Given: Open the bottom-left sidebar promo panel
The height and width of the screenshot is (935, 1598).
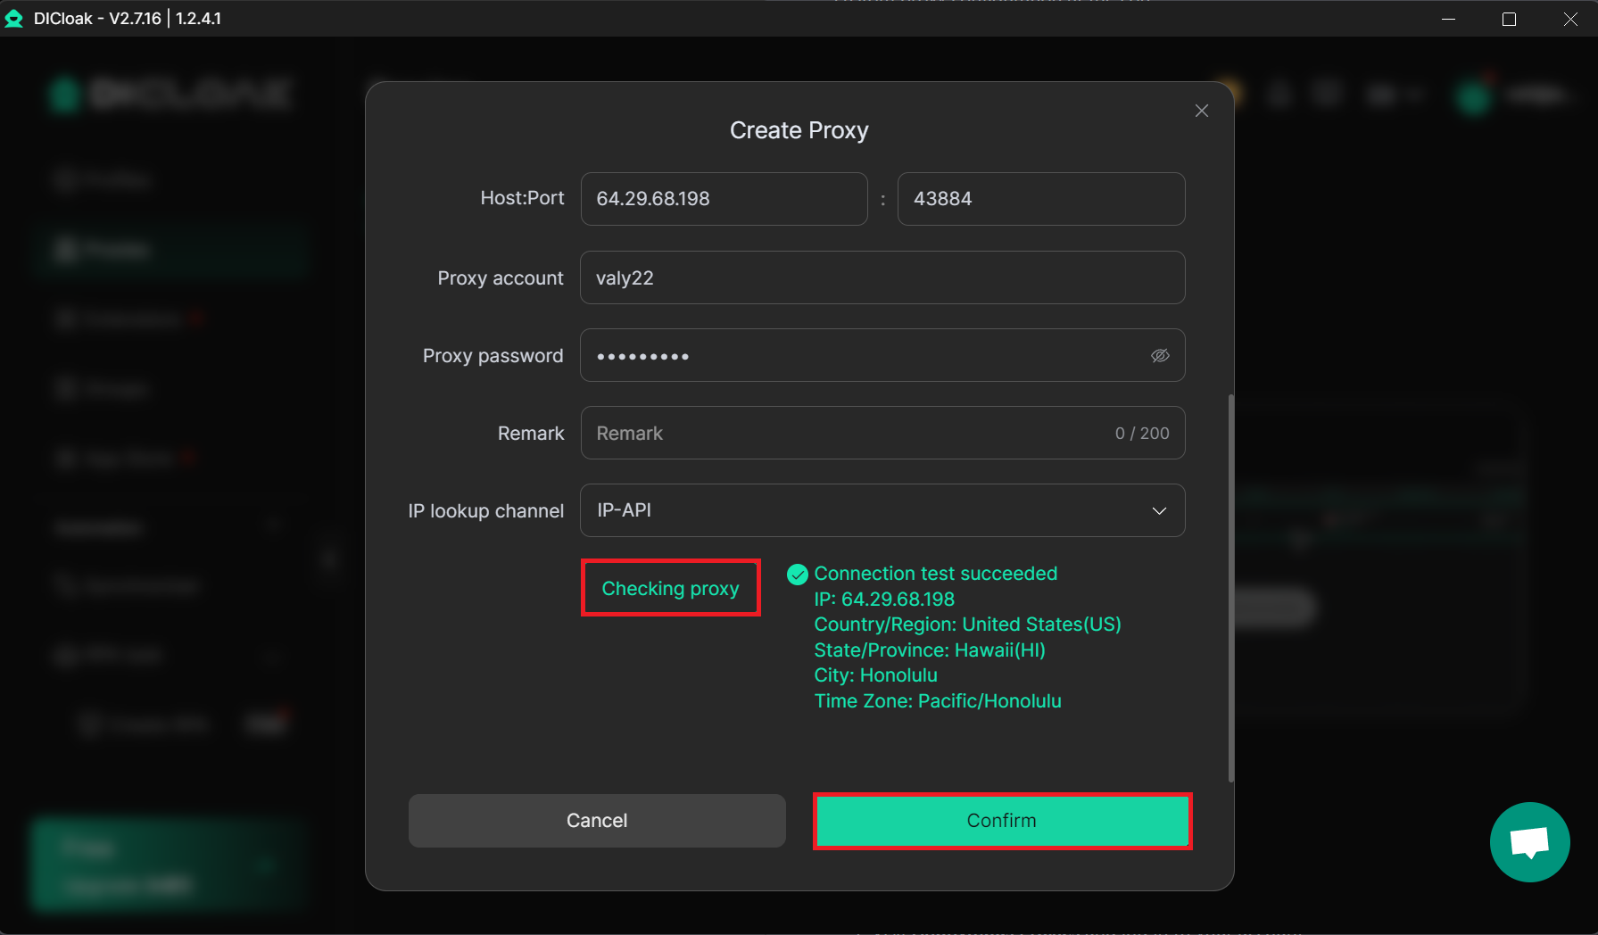Looking at the screenshot, I should (170, 864).
